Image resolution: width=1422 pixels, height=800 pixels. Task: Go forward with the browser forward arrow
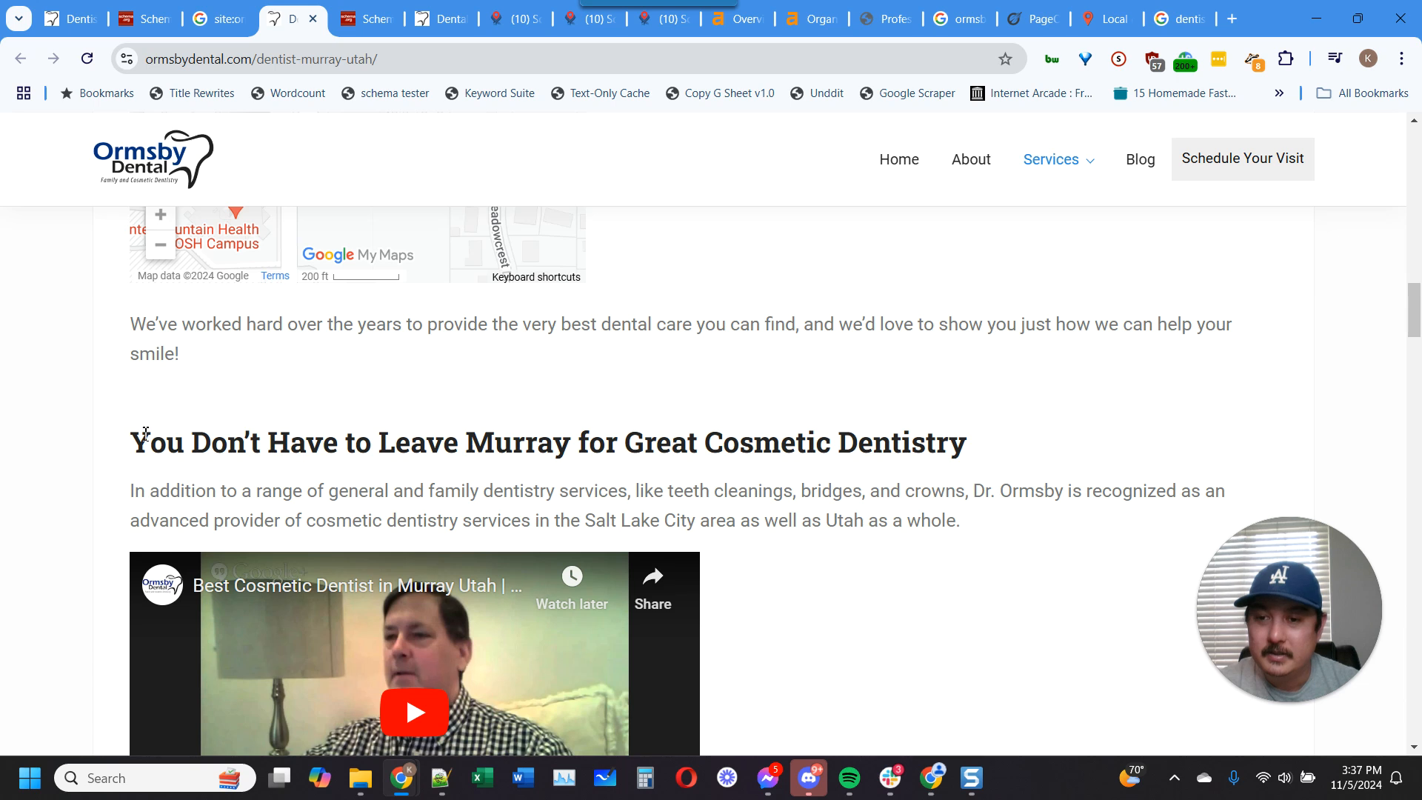click(x=53, y=59)
